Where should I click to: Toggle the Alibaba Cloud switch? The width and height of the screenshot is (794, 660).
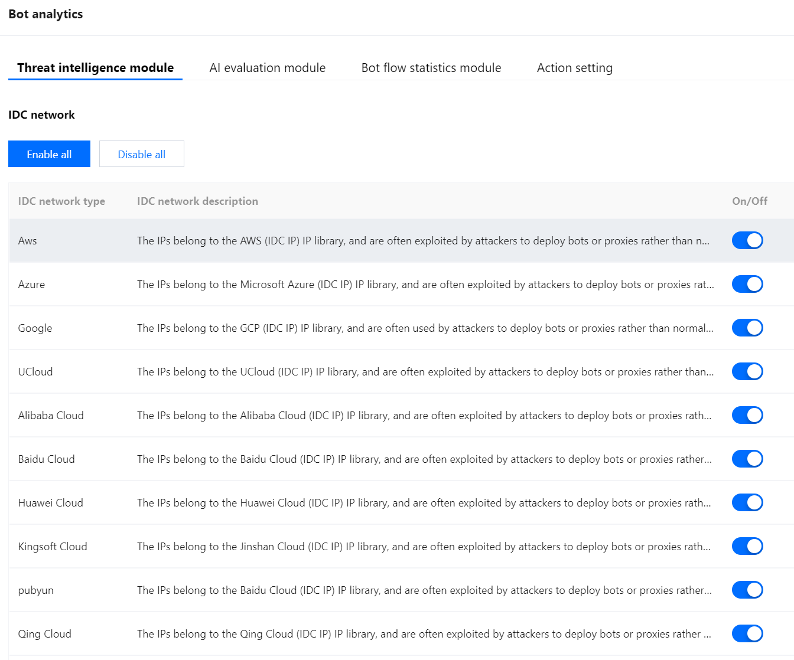747,415
